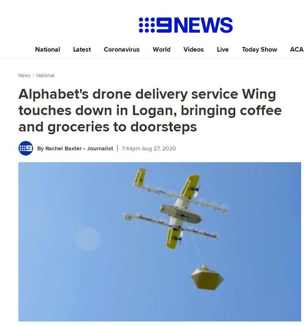The image size is (304, 326).
Task: Click the round 9 author avatar icon
Action: pyautogui.click(x=26, y=148)
